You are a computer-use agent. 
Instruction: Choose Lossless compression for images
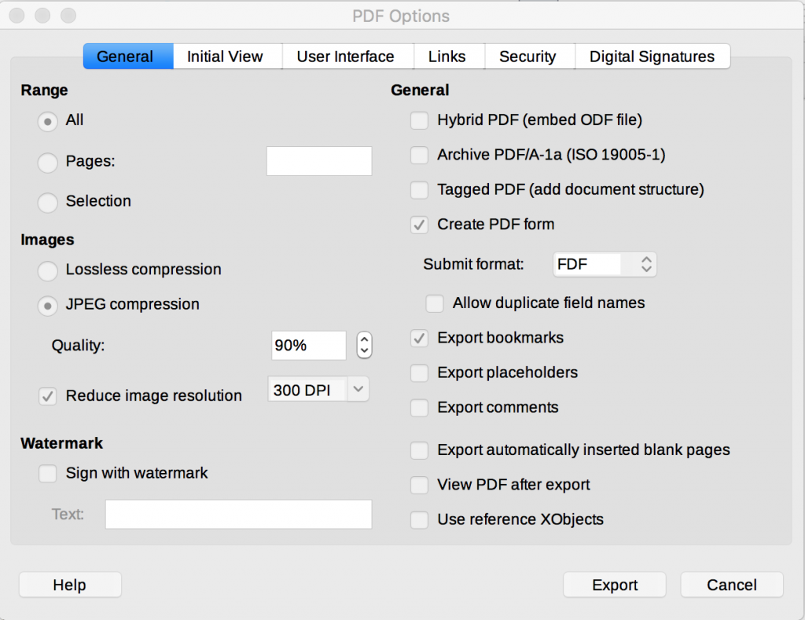pos(47,271)
